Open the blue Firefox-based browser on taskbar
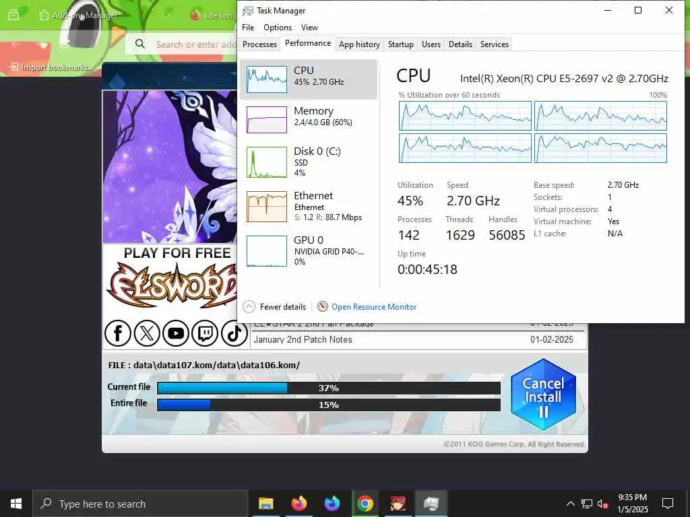The width and height of the screenshot is (690, 517). point(332,504)
